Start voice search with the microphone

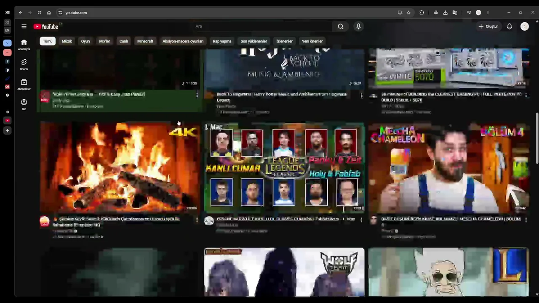358,27
